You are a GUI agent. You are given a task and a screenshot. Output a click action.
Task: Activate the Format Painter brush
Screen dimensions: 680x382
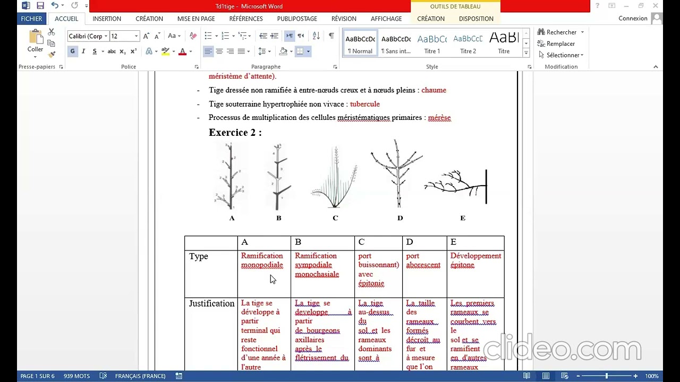pos(52,54)
